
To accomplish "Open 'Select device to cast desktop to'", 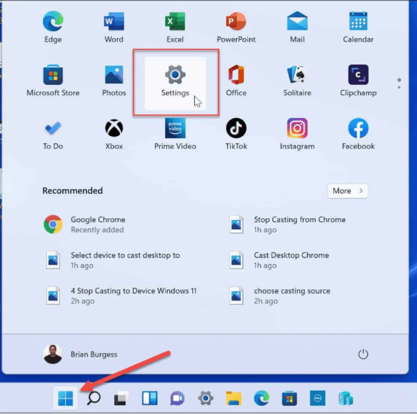I will click(113, 260).
